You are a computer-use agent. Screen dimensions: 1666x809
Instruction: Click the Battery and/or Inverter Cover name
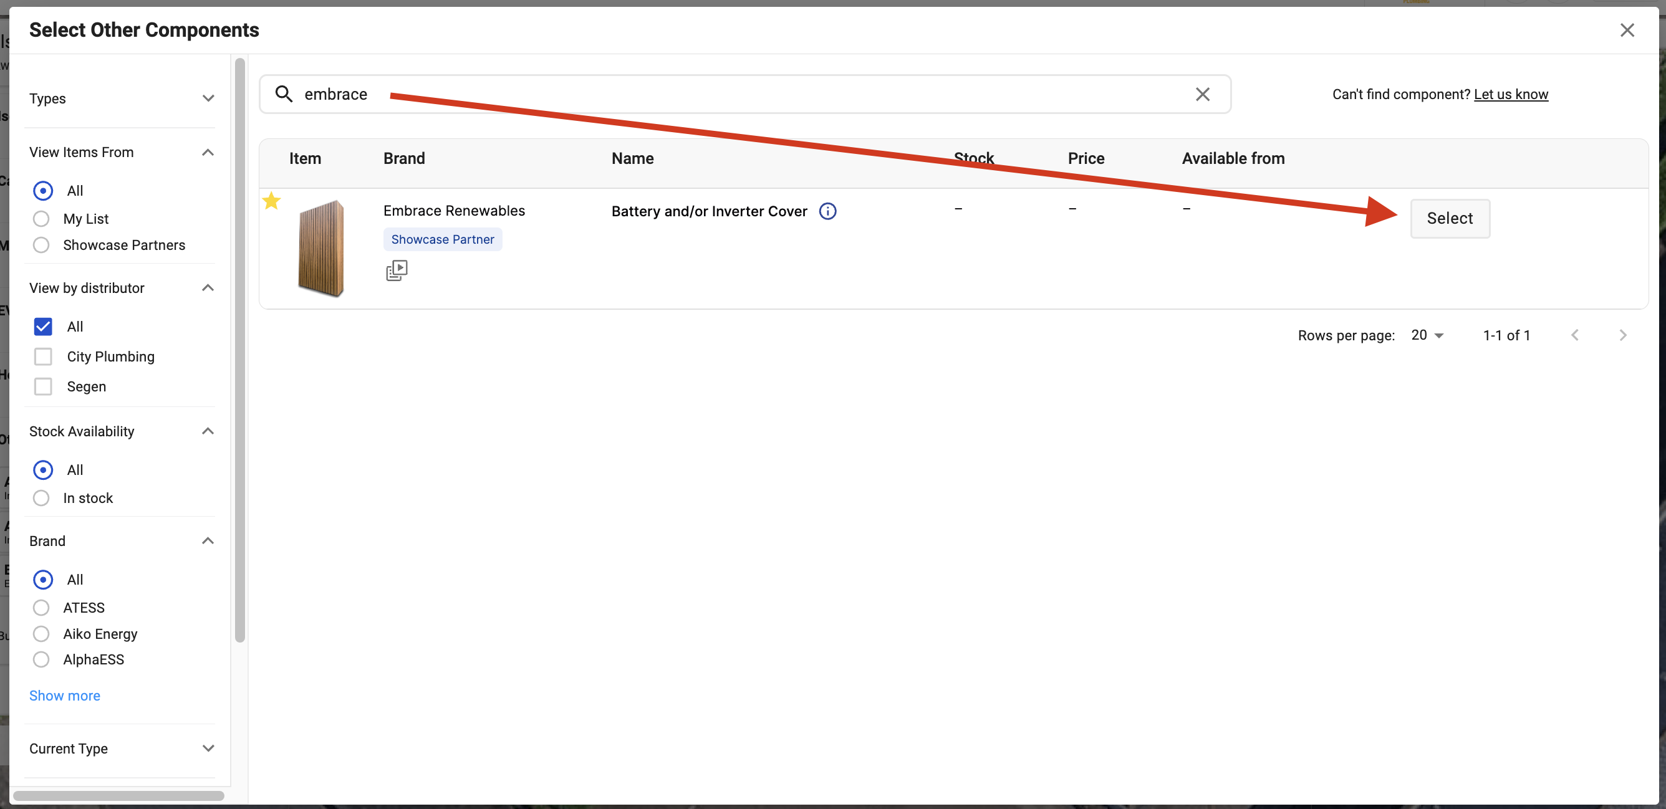(x=709, y=211)
